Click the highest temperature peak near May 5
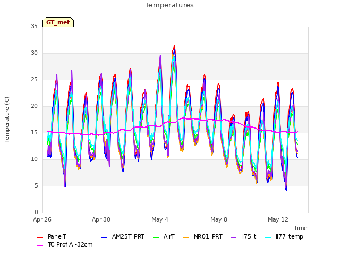 coord(174,46)
